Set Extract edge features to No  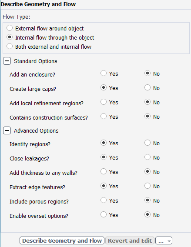coord(147,186)
